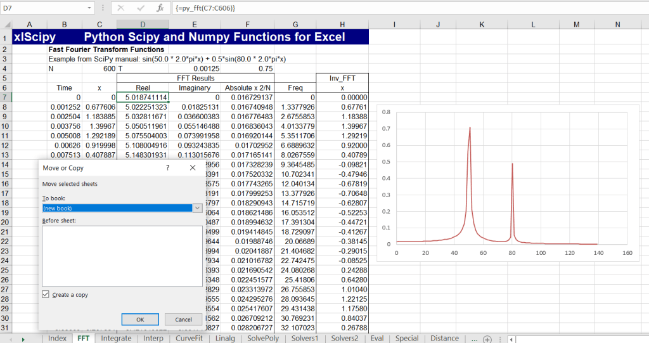The image size is (649, 343).
Task: Uncheck the Create a copy checkbox
Action: [x=46, y=295]
